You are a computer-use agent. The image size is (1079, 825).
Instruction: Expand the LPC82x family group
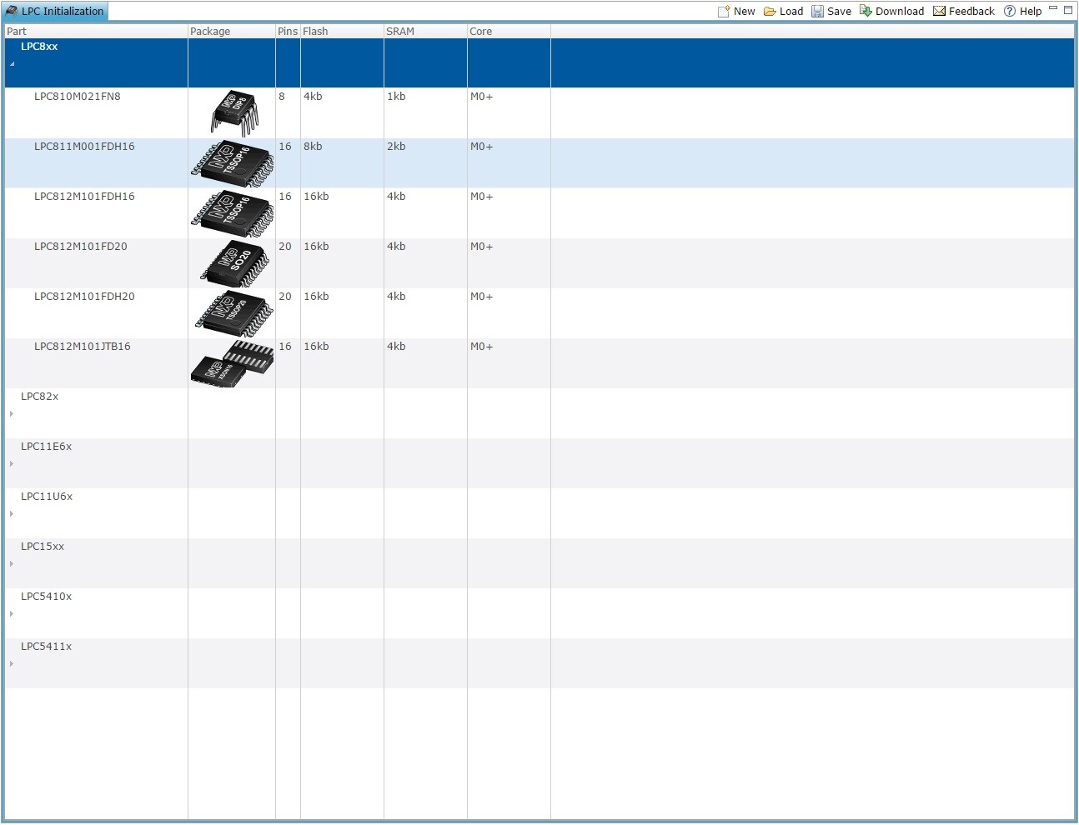pos(12,414)
